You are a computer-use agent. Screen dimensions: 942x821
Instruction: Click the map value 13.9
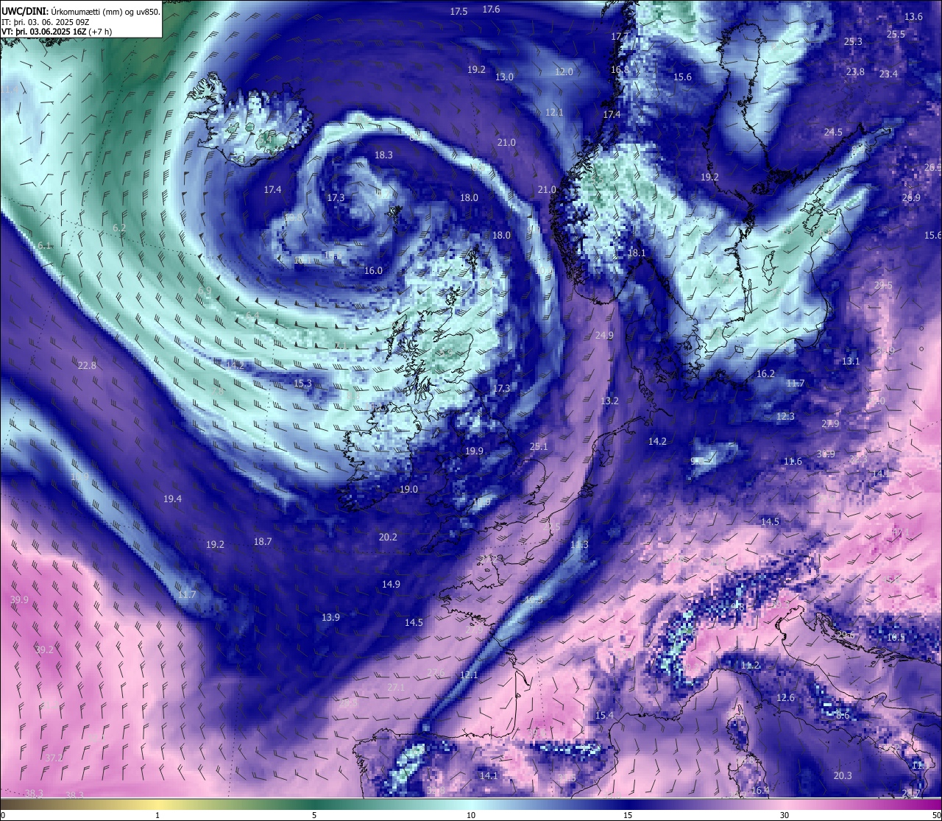click(330, 618)
